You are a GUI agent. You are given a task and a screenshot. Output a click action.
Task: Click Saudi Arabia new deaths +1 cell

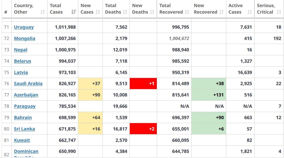pos(143,84)
